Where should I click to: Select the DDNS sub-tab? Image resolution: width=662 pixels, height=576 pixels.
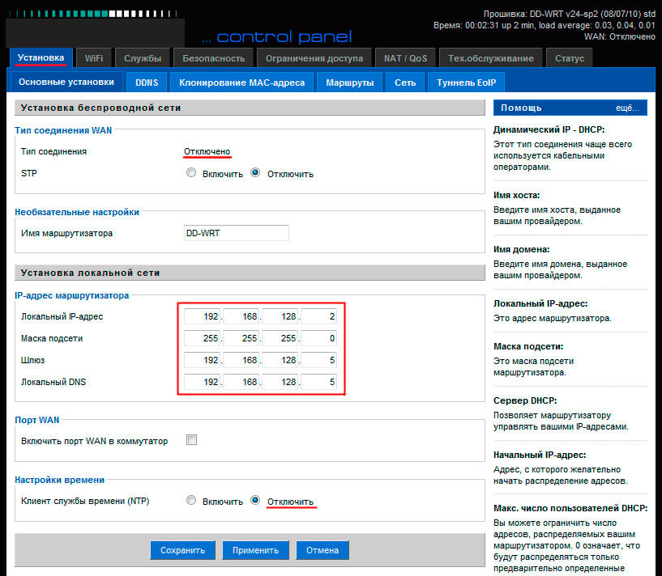click(x=147, y=83)
